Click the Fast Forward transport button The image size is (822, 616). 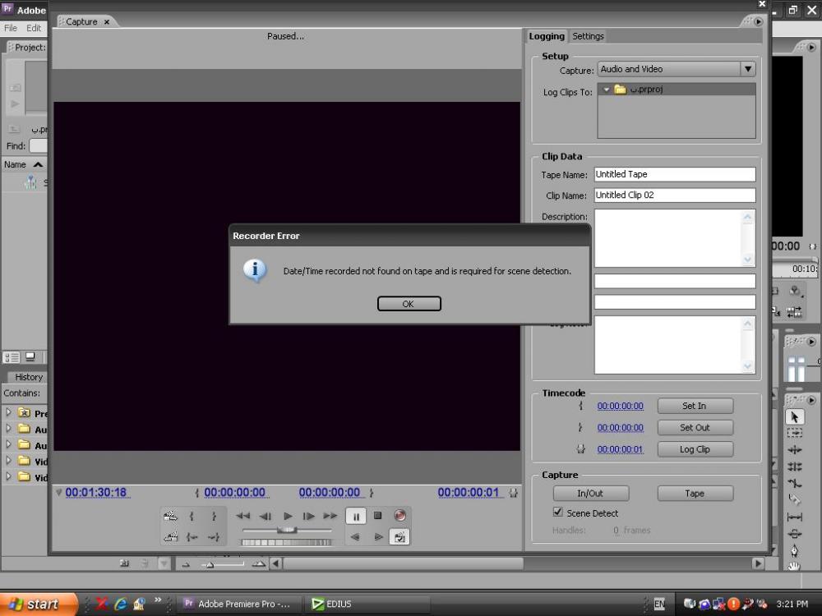point(330,516)
